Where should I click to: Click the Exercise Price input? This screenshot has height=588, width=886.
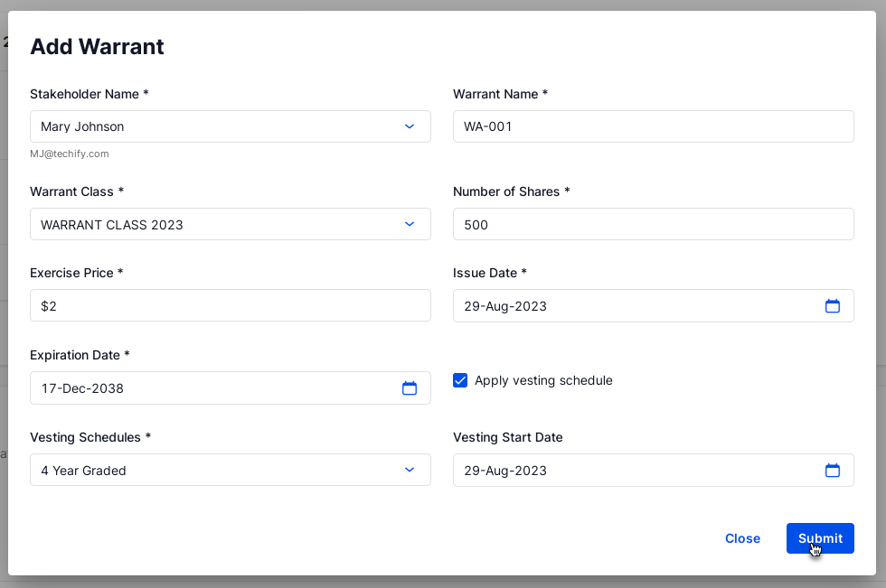coord(230,306)
